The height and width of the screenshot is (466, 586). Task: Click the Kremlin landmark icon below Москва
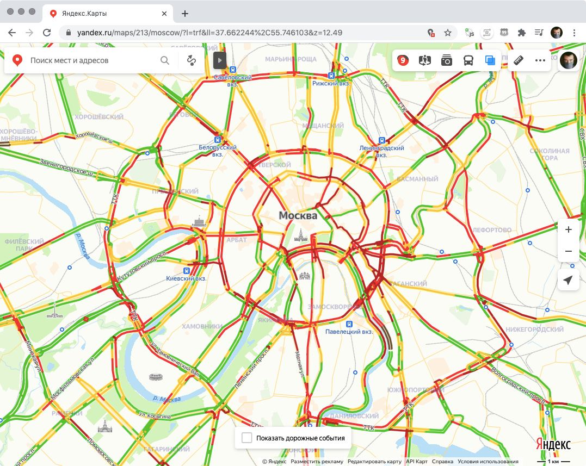click(x=300, y=235)
